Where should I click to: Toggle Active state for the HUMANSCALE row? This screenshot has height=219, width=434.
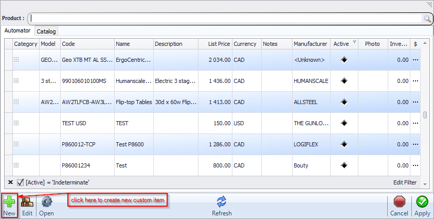pos(344,81)
